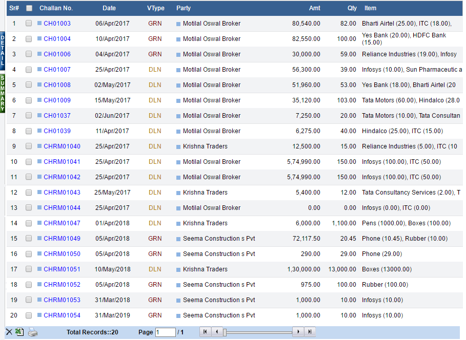Switch to the SUMMARY side tab
This screenshot has height=340, width=466.
[x=3, y=93]
